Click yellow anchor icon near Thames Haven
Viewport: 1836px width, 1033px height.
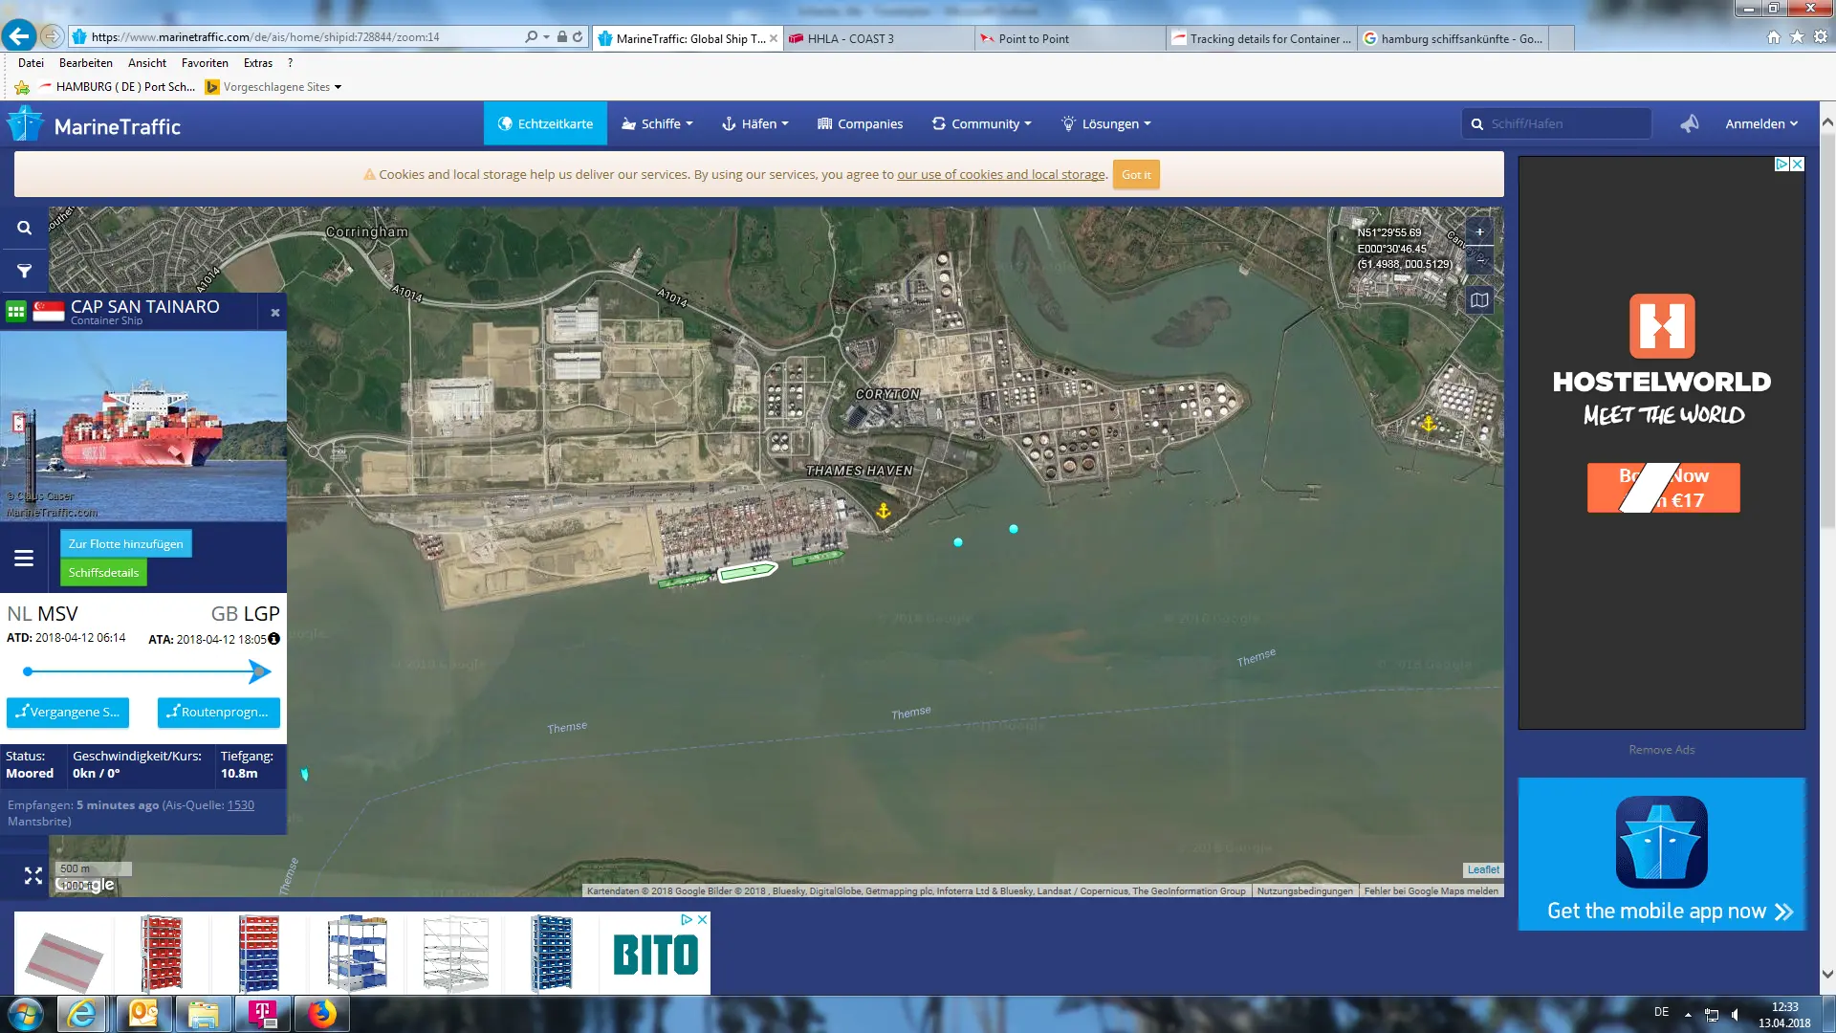click(884, 512)
